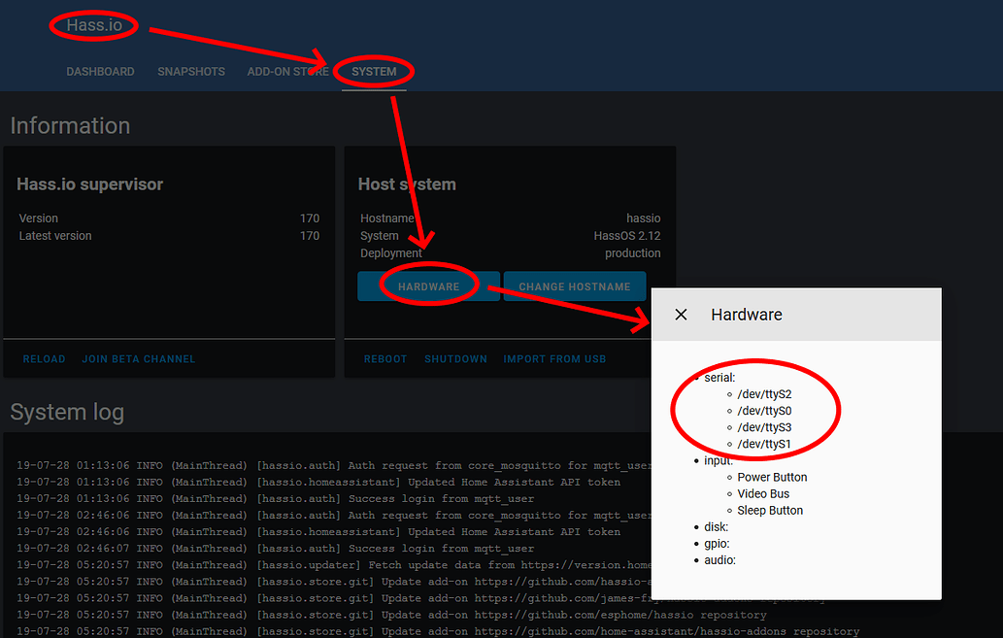
Task: Select /dev/ttyS0 serial entry
Action: tap(764, 411)
